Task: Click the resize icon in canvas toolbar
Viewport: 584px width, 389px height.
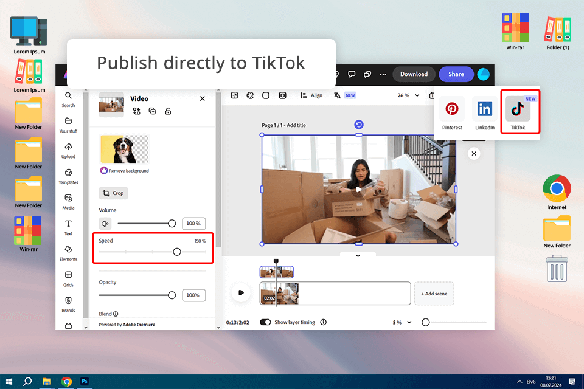Action: (234, 95)
